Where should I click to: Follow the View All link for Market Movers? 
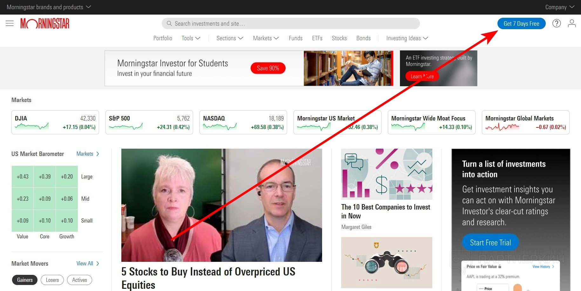click(88, 263)
